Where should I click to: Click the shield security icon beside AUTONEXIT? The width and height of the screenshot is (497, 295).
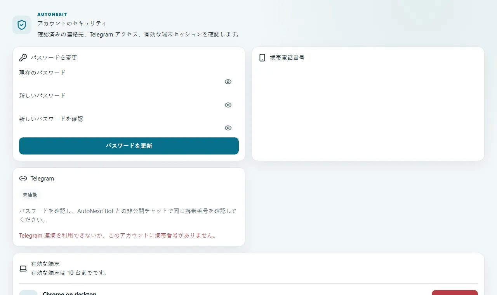[22, 25]
